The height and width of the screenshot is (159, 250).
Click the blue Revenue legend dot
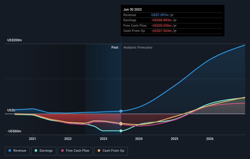(x=10, y=151)
